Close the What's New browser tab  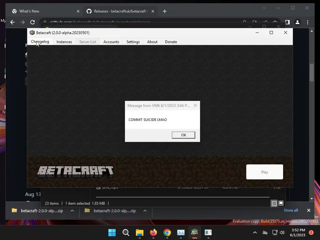[x=78, y=12]
